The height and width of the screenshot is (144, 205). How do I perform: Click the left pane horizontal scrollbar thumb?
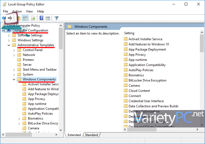tap(18, 134)
